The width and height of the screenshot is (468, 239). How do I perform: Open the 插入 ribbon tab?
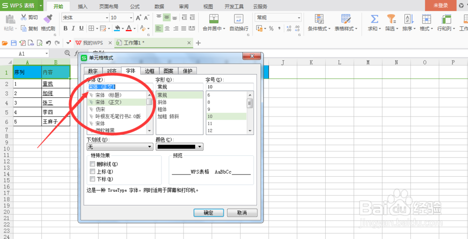[x=83, y=6]
